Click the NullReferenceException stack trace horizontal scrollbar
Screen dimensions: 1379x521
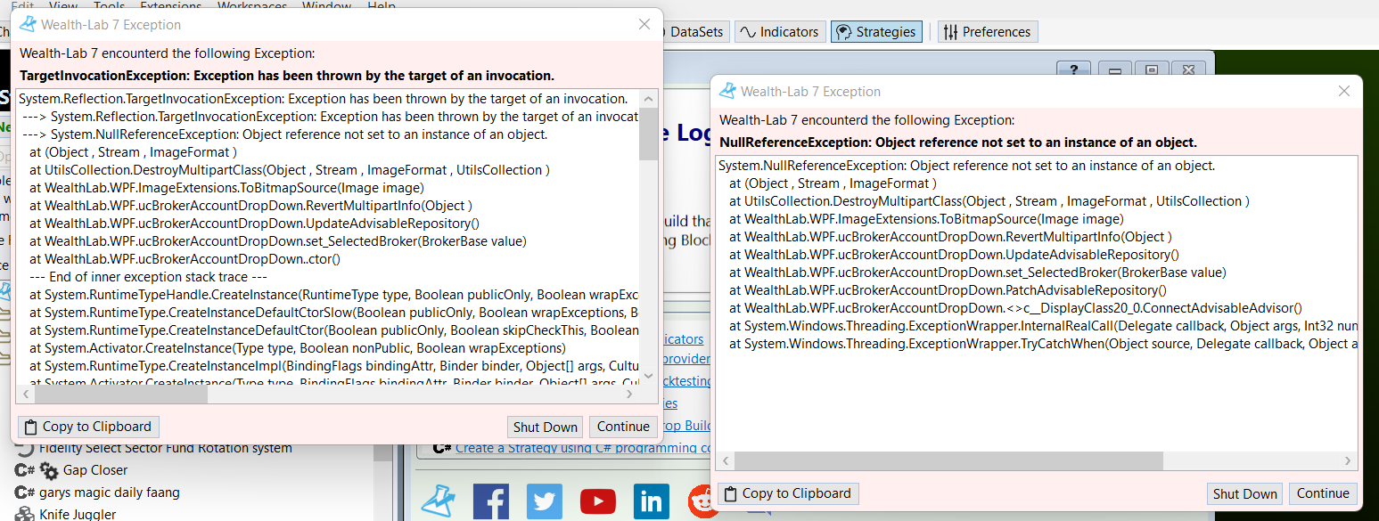[x=948, y=460]
